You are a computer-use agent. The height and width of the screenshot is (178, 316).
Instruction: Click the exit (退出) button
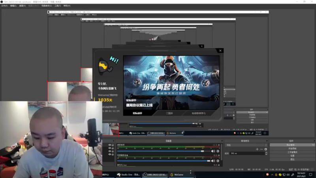292,159
